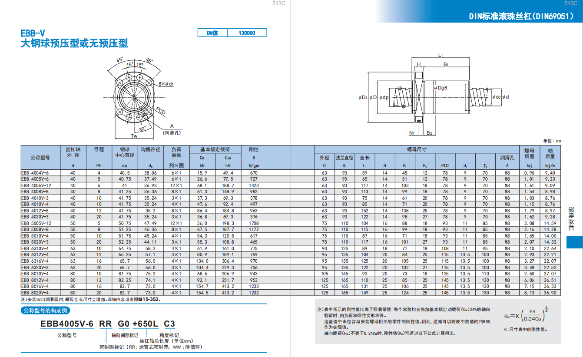This screenshot has height=357, width=583.
Task: Select row EBB 6316V-4
Action: [291, 261]
